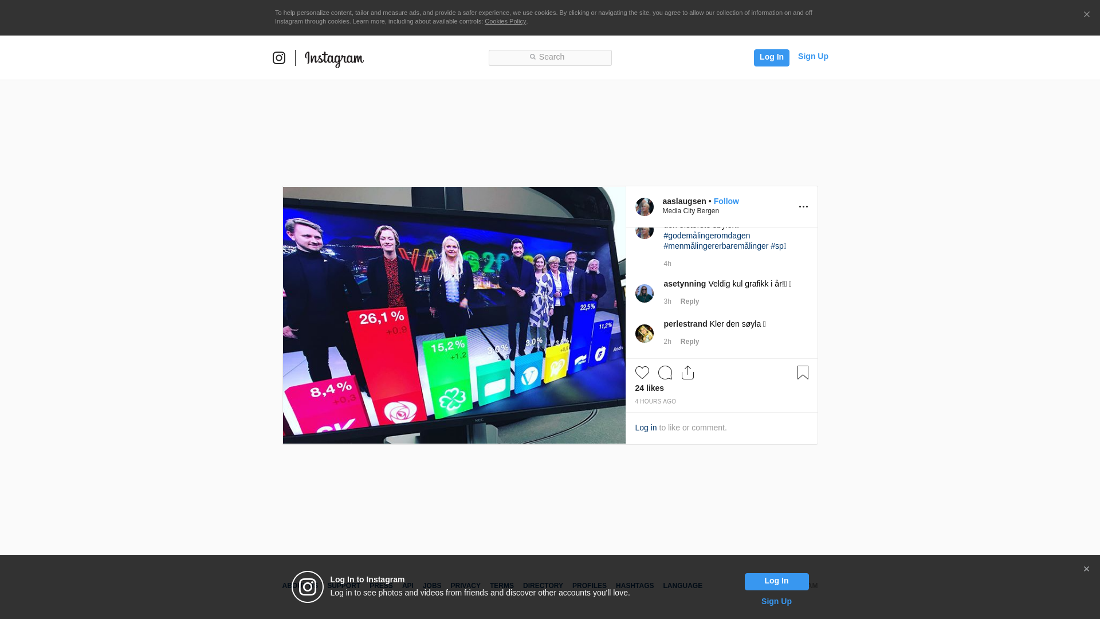Open the JOBS footer link
The image size is (1100, 619).
pyautogui.click(x=432, y=586)
